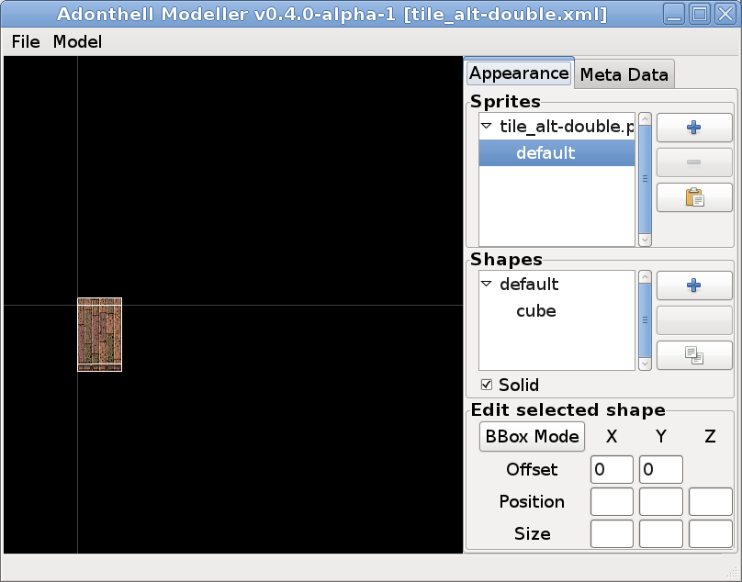Image resolution: width=742 pixels, height=582 pixels.
Task: Collapse the default shapes tree node
Action: [486, 284]
